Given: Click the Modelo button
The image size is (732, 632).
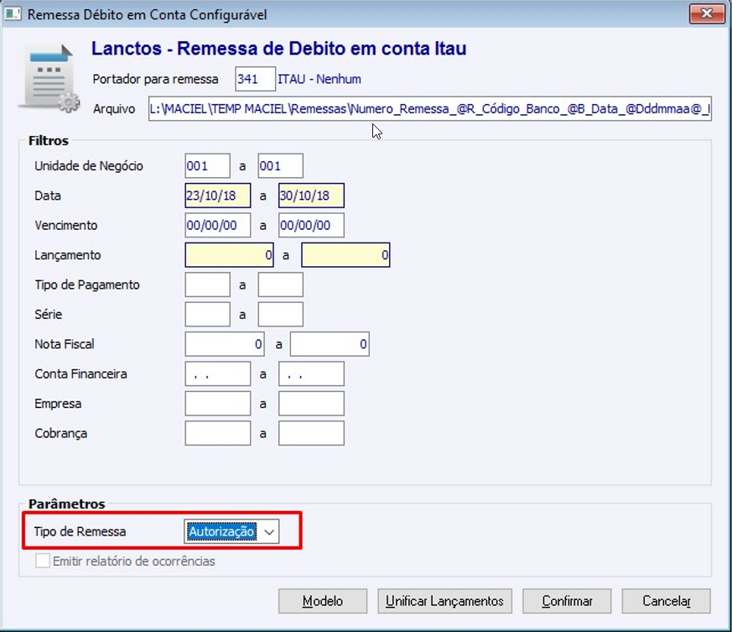Looking at the screenshot, I should pyautogui.click(x=323, y=601).
